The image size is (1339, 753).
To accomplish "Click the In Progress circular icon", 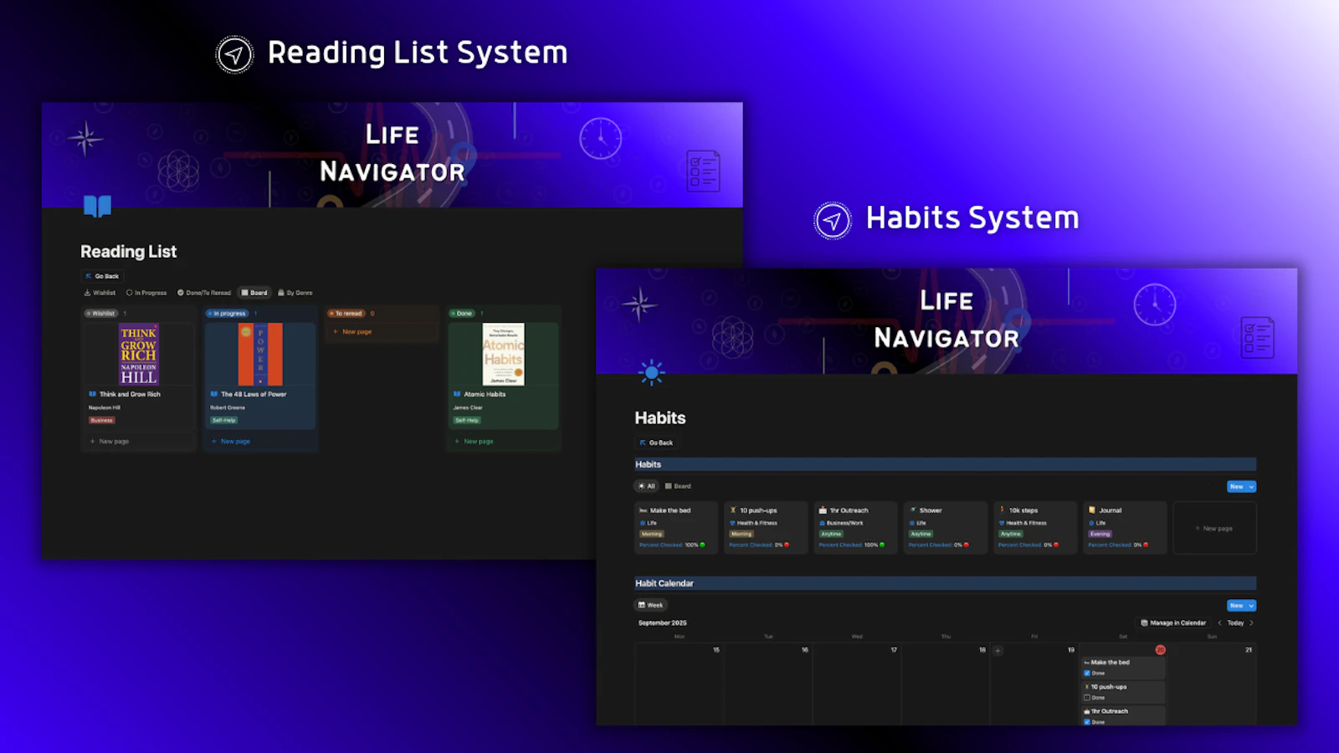I will coord(129,292).
